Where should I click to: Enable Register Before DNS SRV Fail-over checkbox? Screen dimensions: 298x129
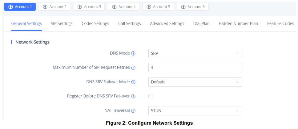click(x=151, y=96)
